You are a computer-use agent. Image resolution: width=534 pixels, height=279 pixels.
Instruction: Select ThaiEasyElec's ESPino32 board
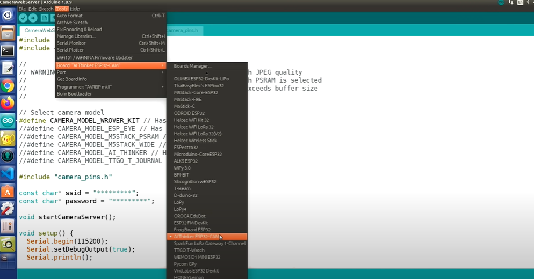pyautogui.click(x=207, y=85)
